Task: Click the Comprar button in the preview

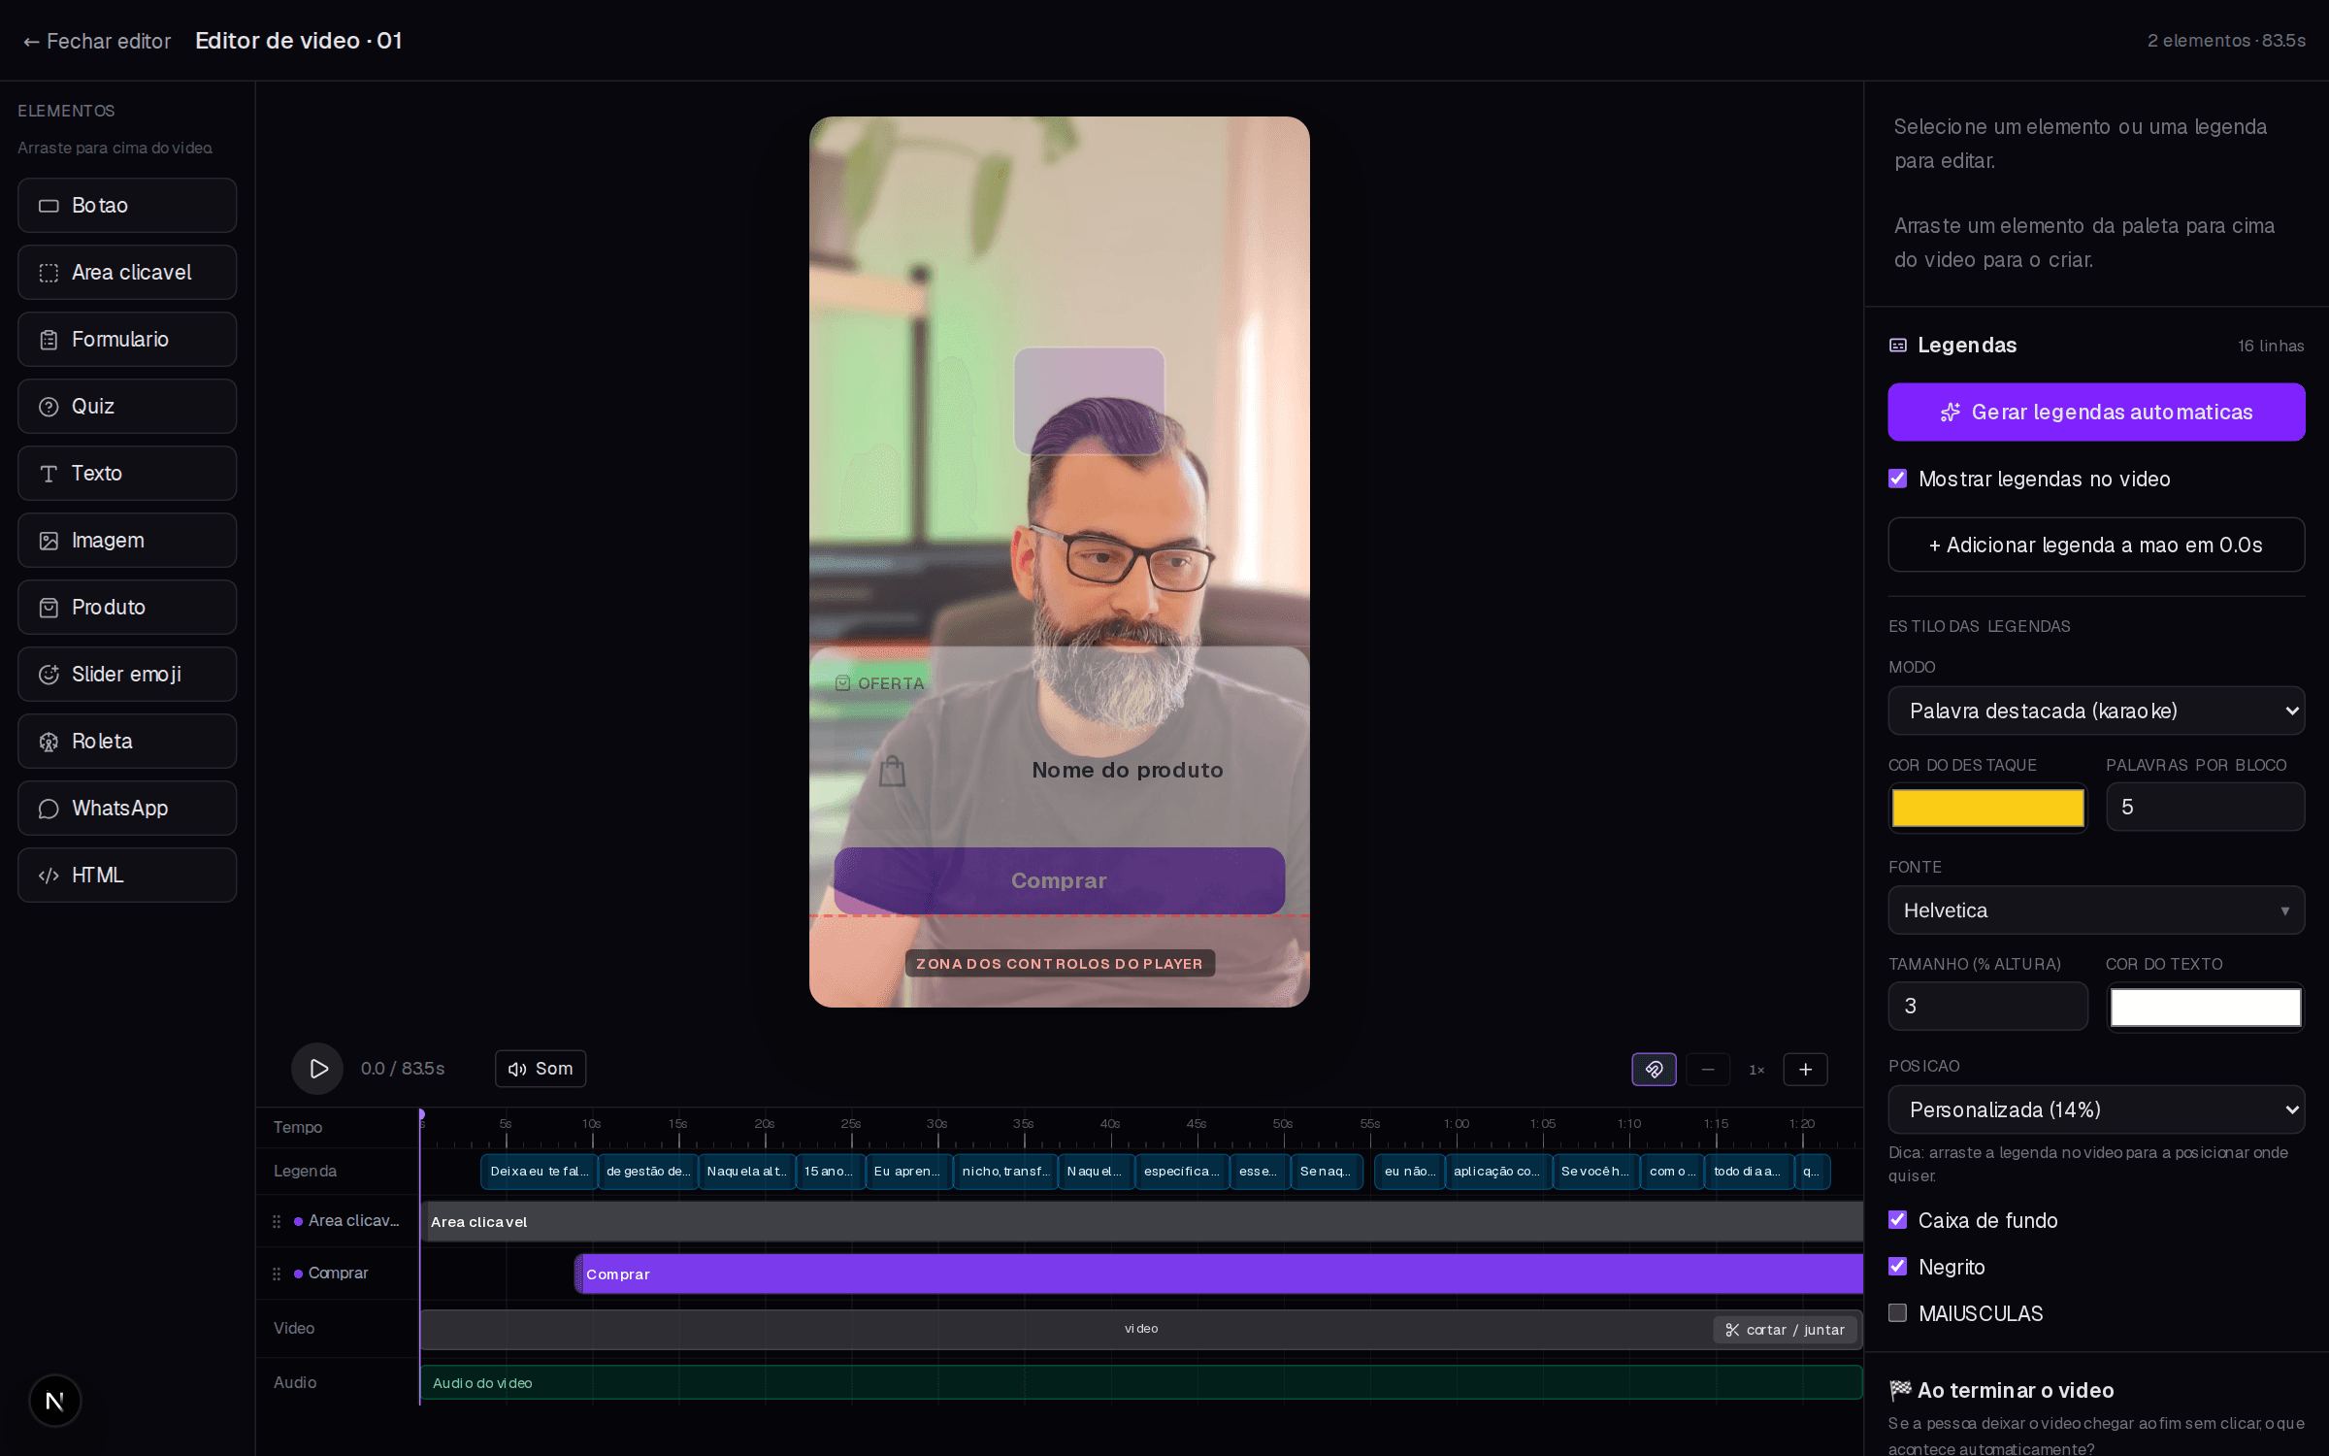Action: pos(1059,880)
